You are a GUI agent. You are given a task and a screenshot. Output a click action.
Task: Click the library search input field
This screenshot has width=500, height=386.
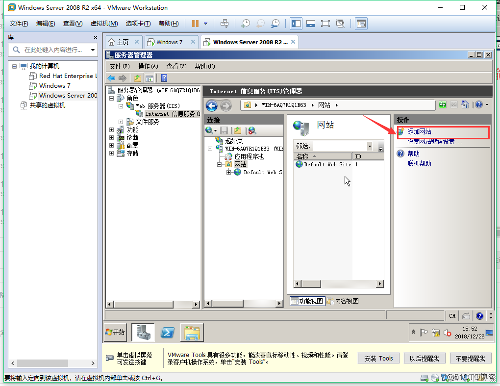click(x=52, y=50)
